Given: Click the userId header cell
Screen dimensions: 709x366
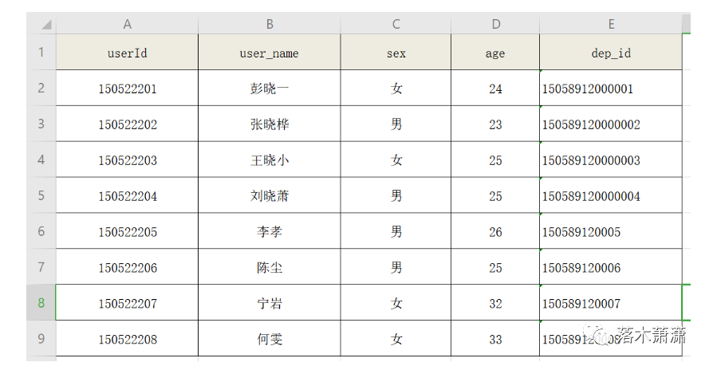Looking at the screenshot, I should pyautogui.click(x=127, y=53).
